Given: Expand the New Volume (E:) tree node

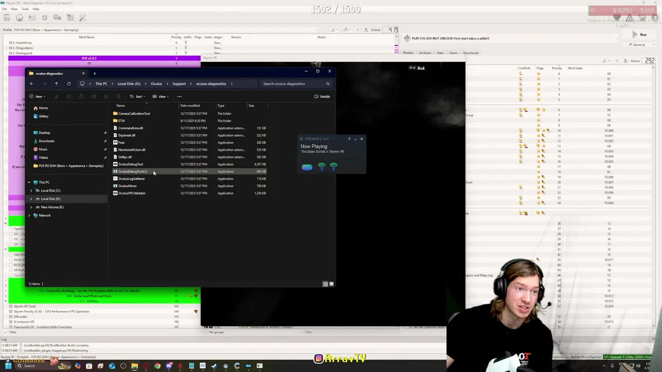Looking at the screenshot, I should point(31,207).
